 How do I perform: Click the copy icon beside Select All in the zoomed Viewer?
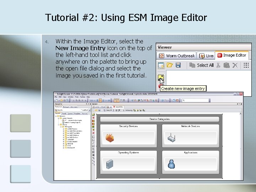(x=192, y=65)
